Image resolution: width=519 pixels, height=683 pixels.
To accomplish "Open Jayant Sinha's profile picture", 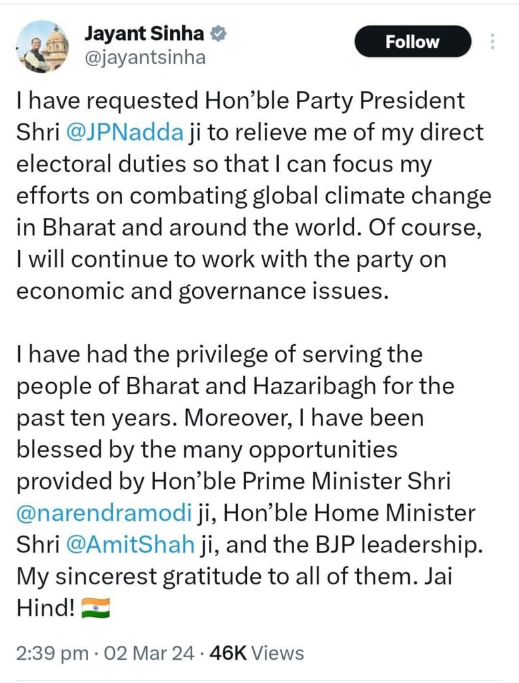I will tap(41, 46).
